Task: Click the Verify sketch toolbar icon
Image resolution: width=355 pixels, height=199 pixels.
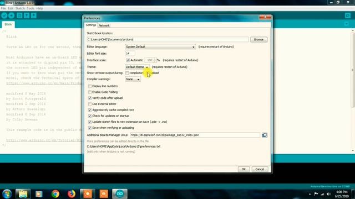Action: click(x=4, y=15)
